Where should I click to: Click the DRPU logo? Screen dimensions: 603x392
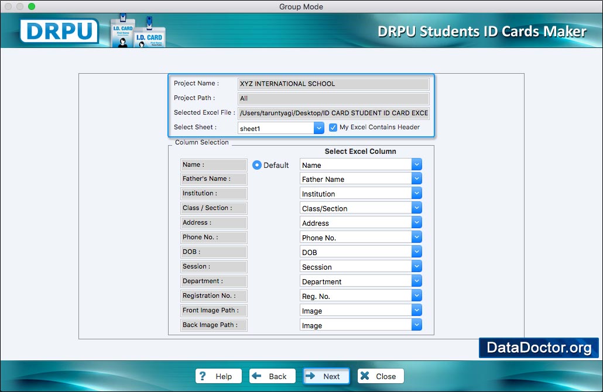coord(59,31)
